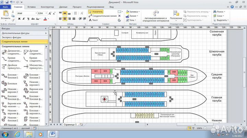Copy selection using the copy icon
Image resolution: width=247 pixels, height=138 pixels.
coord(13,16)
